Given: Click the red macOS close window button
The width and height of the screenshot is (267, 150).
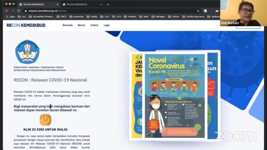Looking at the screenshot, I should pyautogui.click(x=6, y=4).
